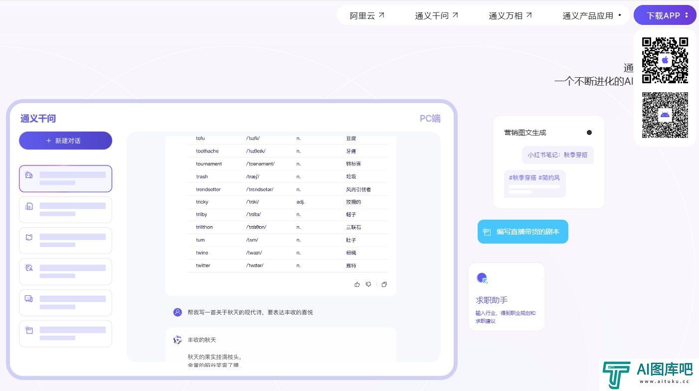Screen dimensions: 699x391
Task: Click the Tongyi logo beside 丰收的秋天
Action: pyautogui.click(x=177, y=340)
